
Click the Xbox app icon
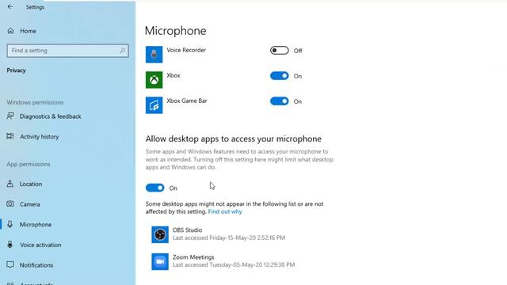[154, 80]
